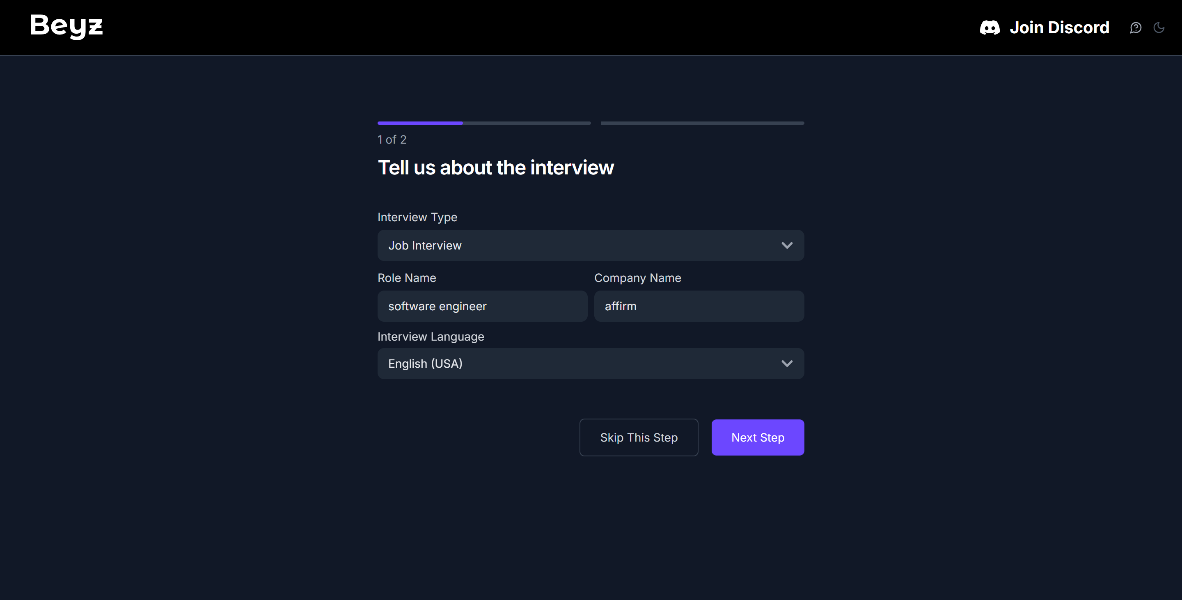Click the Discord logo icon
1182x600 pixels.
(x=989, y=27)
